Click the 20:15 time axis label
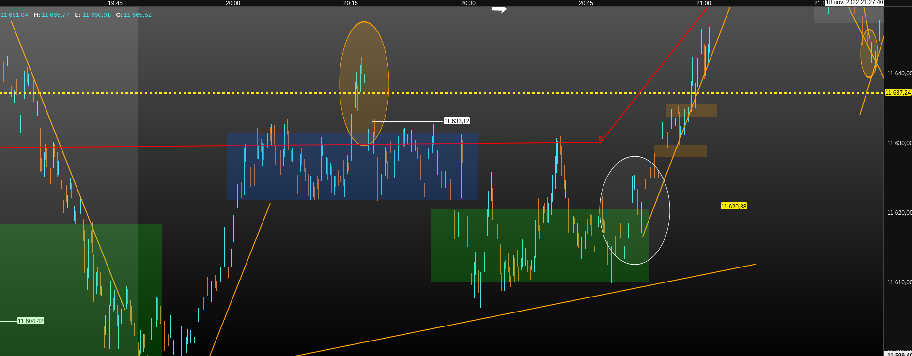The height and width of the screenshot is (356, 912). 351,3
